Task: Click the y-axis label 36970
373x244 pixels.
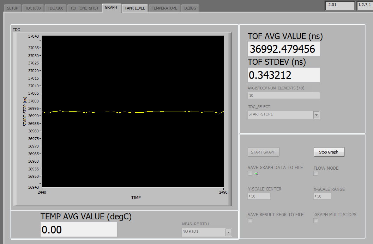Action: (33, 146)
